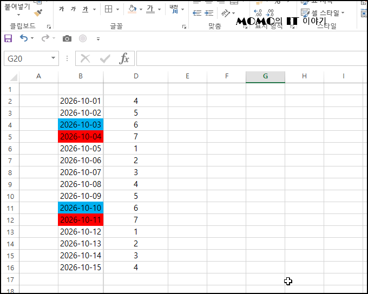Viewport: 368px width, 294px height.
Task: Click the phonetic guide (내천) icon
Action: click(x=174, y=9)
